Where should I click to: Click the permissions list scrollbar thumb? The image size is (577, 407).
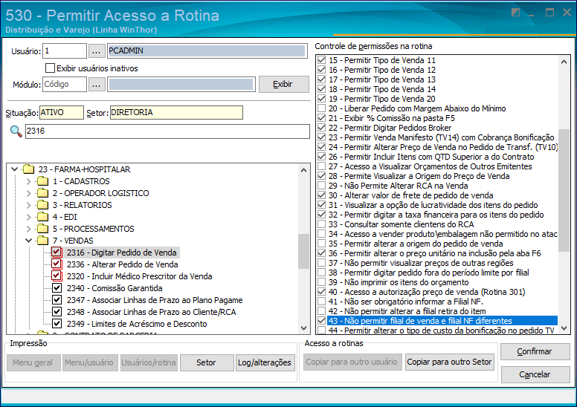click(x=564, y=190)
